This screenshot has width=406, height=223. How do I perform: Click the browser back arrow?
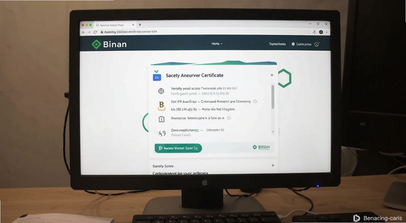[x=83, y=32]
